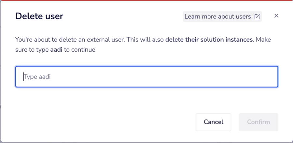293x143 pixels.
Task: Click the arrow-in-box icon beside Learn more
Action: point(257,17)
